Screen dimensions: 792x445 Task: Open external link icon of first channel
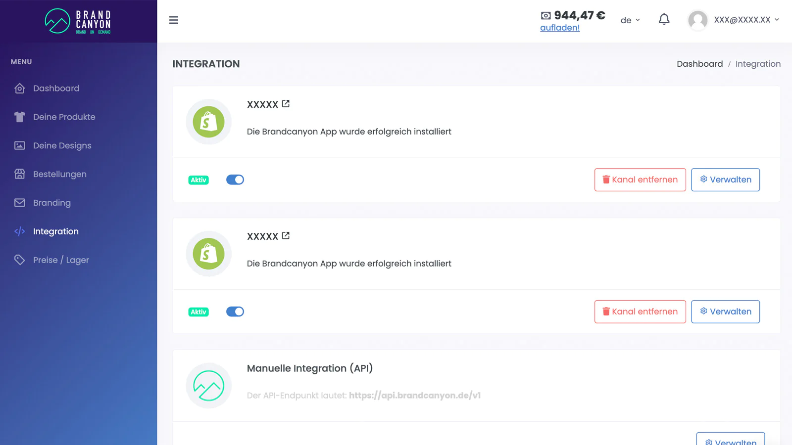point(286,104)
